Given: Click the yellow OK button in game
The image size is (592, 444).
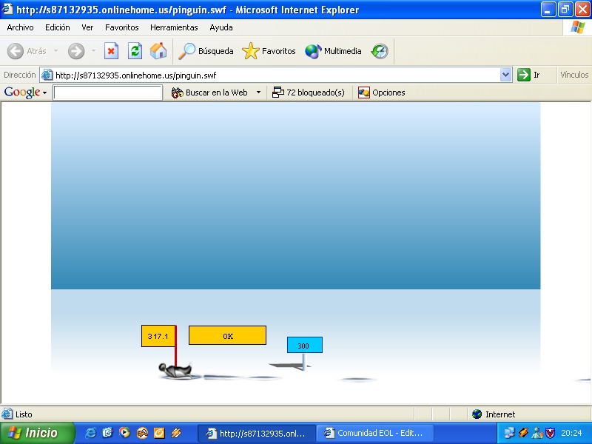Looking at the screenshot, I should pyautogui.click(x=227, y=335).
